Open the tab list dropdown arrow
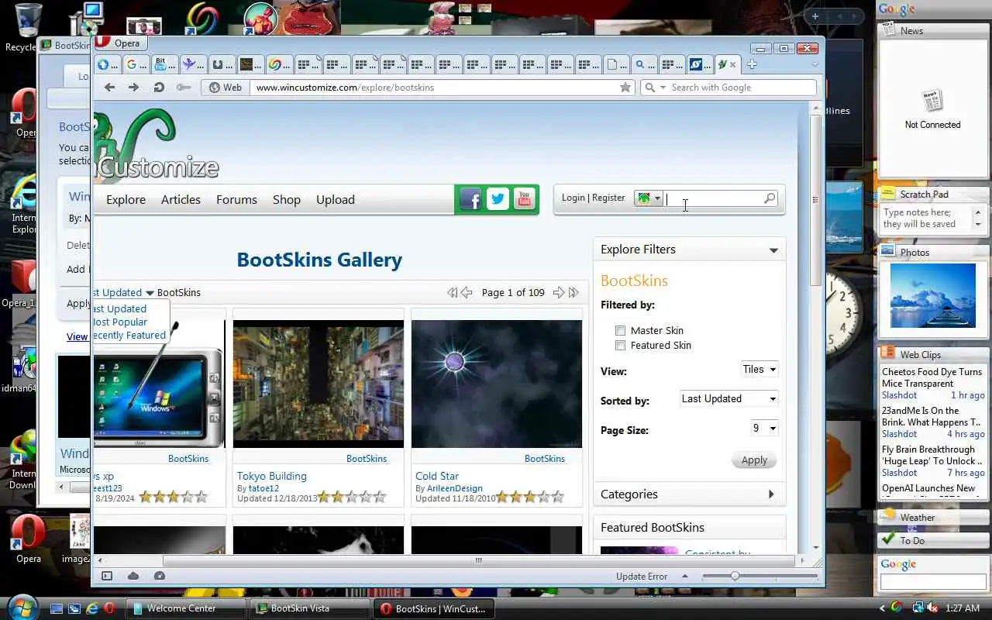 click(x=814, y=64)
